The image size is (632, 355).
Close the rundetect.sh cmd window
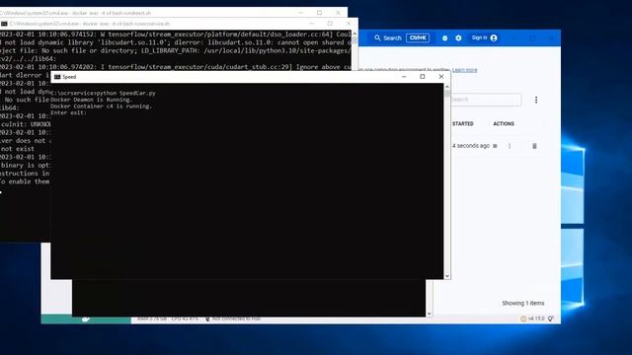pos(338,13)
